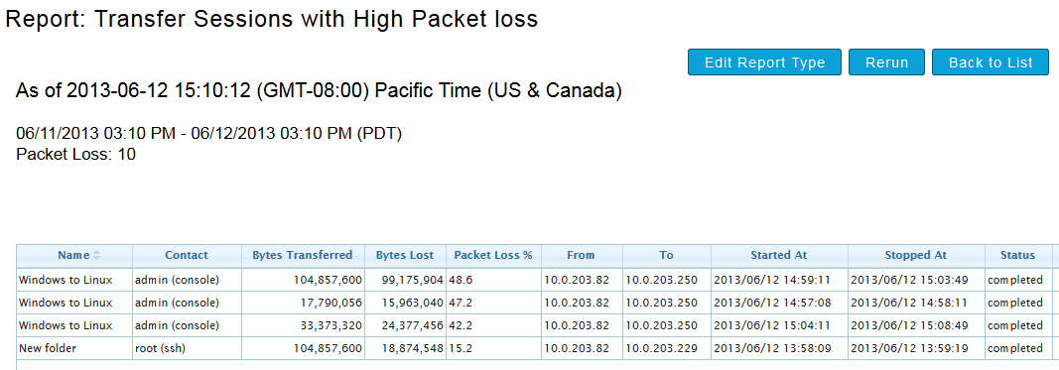Viewport: 1059px width, 370px height.
Task: Go Back to List
Action: [x=991, y=62]
